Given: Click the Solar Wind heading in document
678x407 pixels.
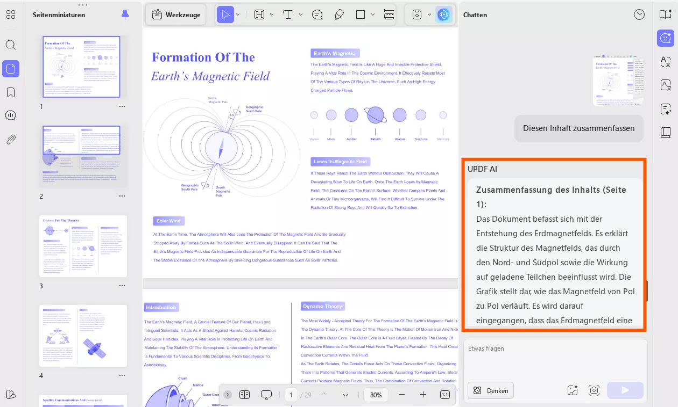Looking at the screenshot, I should (x=168, y=221).
